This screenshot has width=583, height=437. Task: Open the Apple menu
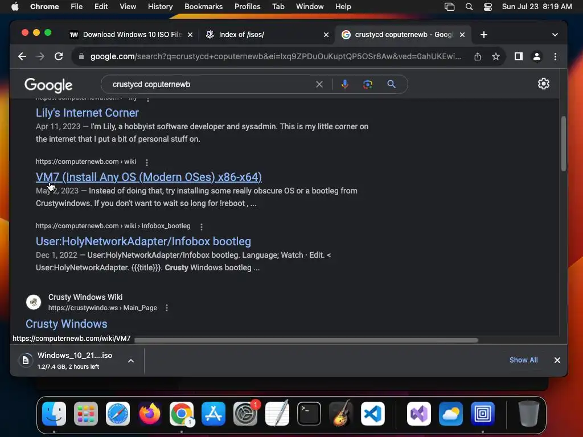15,7
